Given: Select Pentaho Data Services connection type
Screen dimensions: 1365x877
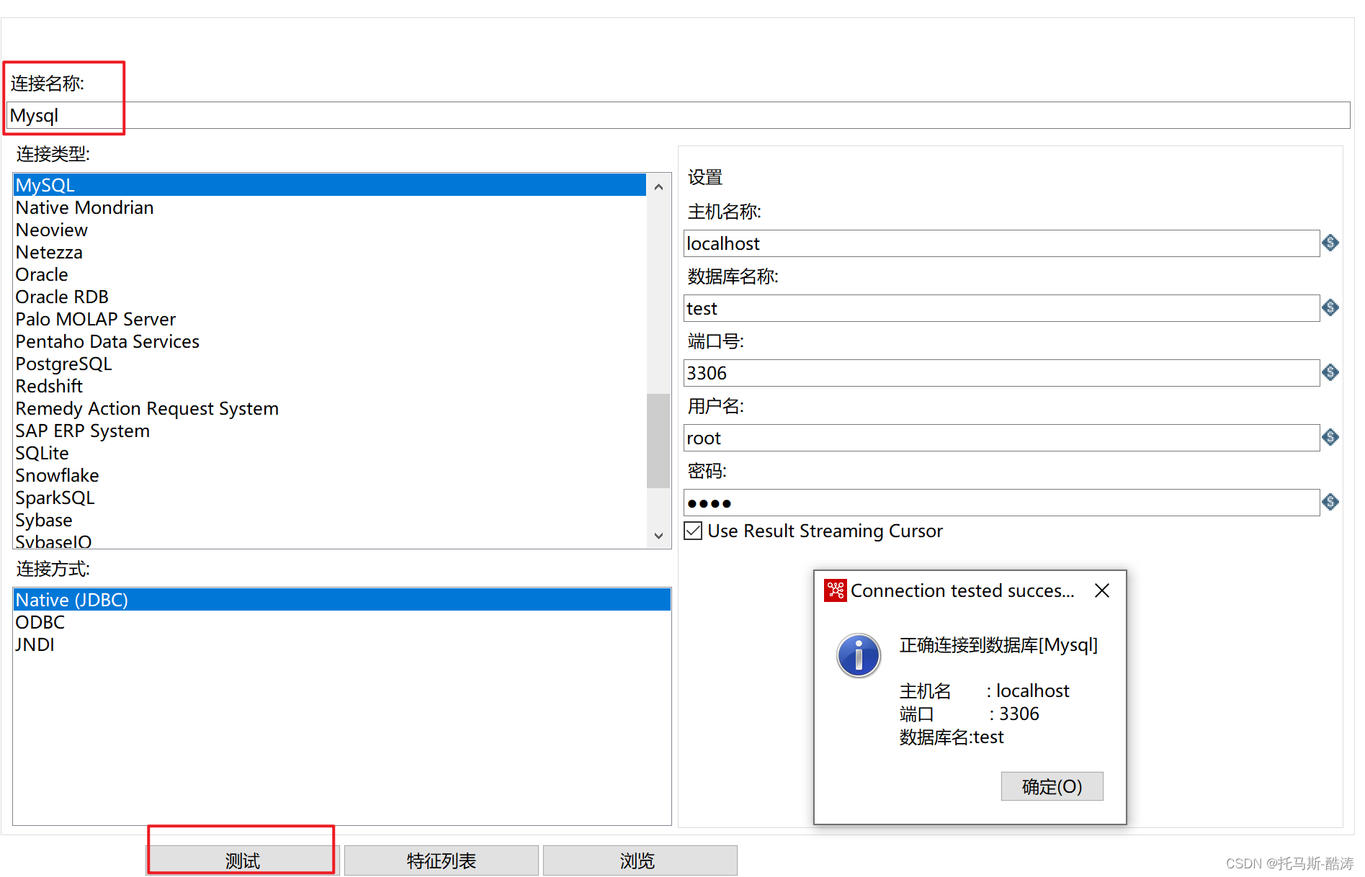Looking at the screenshot, I should click(330, 341).
